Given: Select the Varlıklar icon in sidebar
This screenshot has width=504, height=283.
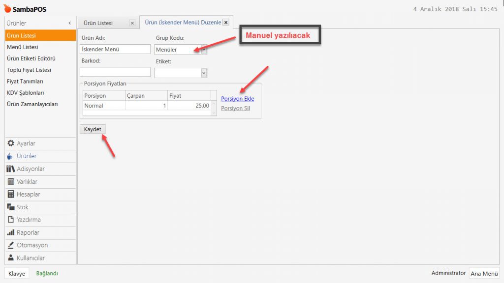Looking at the screenshot, I should click(11, 182).
